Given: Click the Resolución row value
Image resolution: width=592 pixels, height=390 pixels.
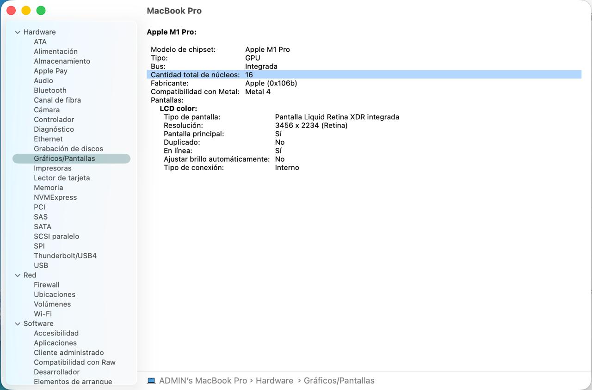Looking at the screenshot, I should [311, 126].
